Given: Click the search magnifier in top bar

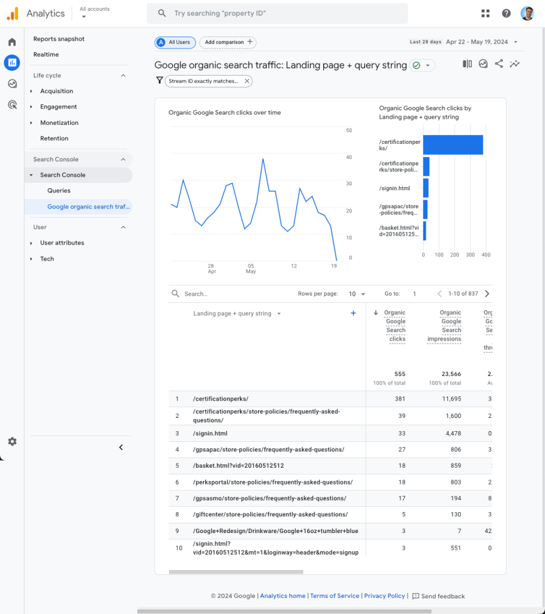Looking at the screenshot, I should (162, 13).
